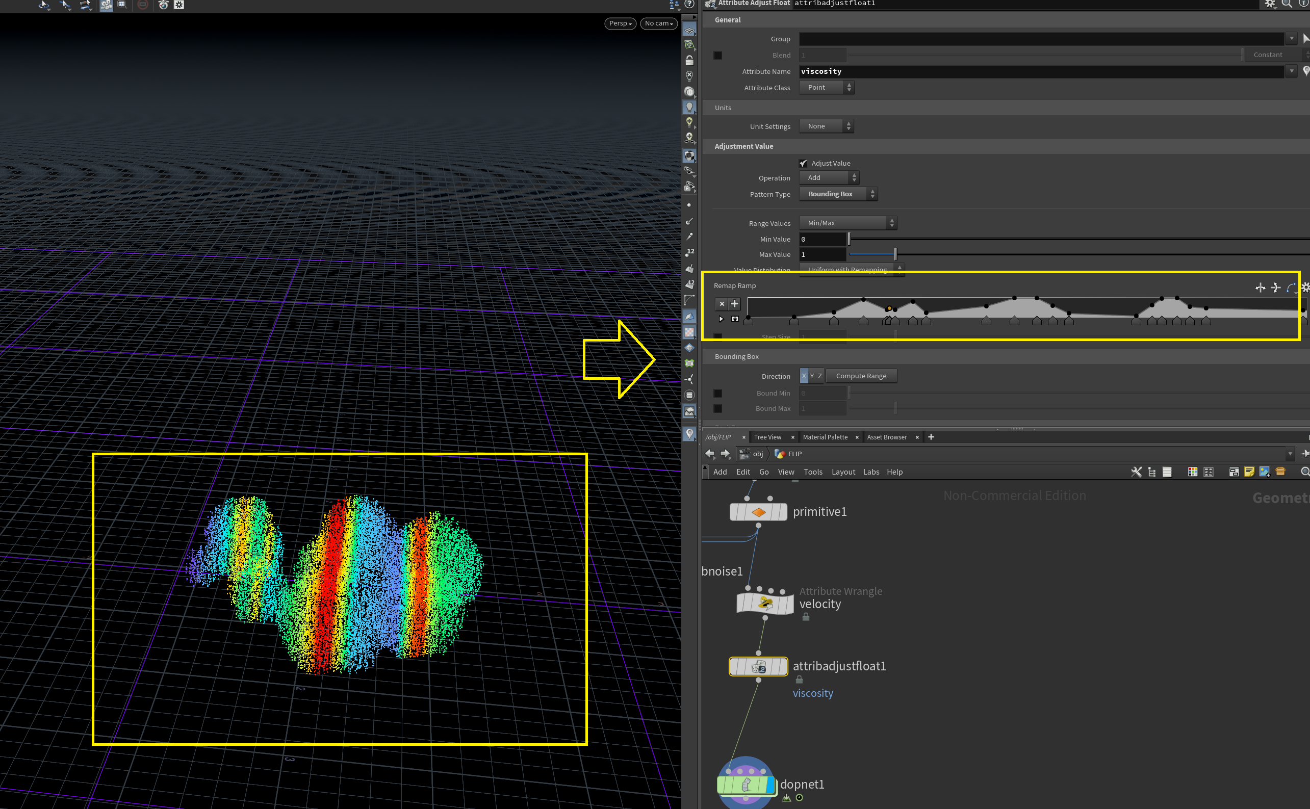The width and height of the screenshot is (1310, 809).
Task: Click the background image icon in network toolbar
Action: coord(1265,472)
